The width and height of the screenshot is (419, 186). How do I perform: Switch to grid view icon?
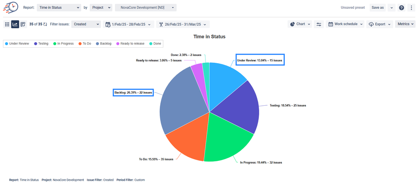[x=7, y=24]
